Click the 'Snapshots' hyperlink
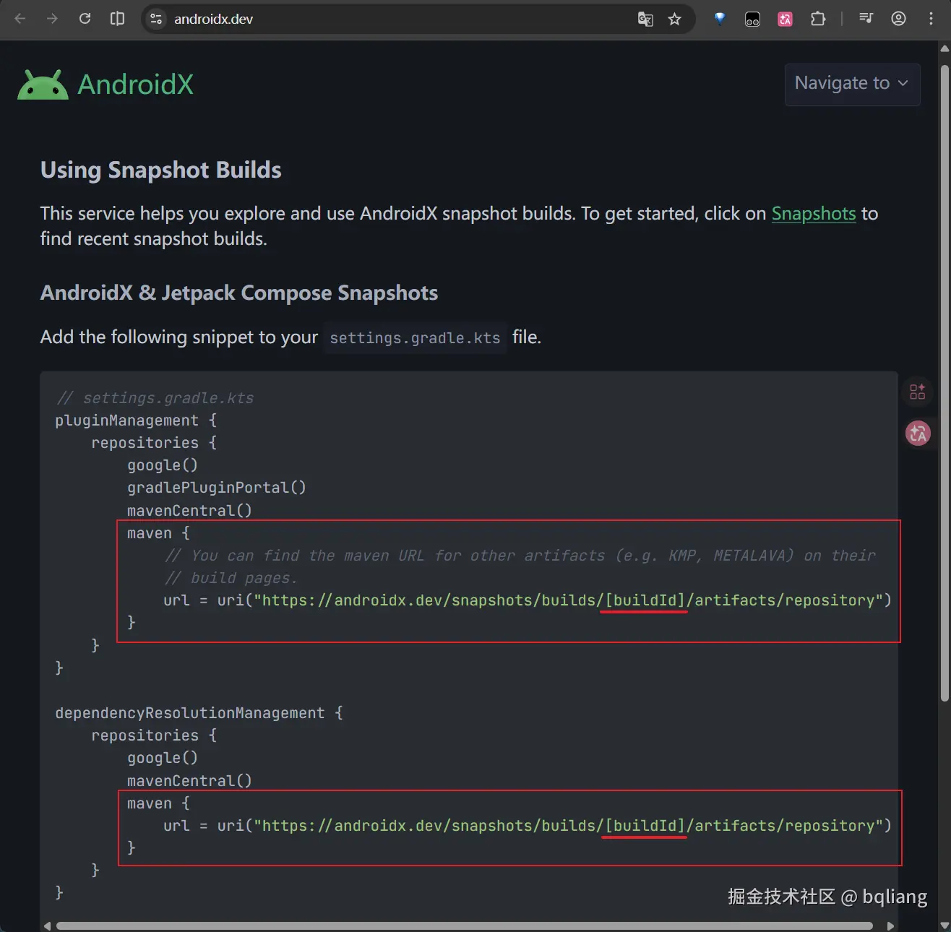Viewport: 951px width, 932px height. (814, 214)
